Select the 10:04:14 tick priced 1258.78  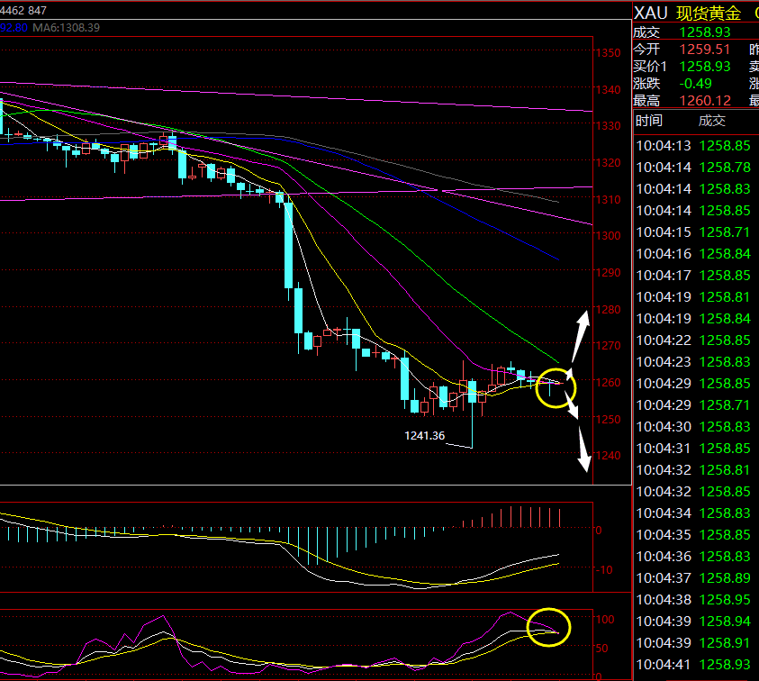pos(693,168)
